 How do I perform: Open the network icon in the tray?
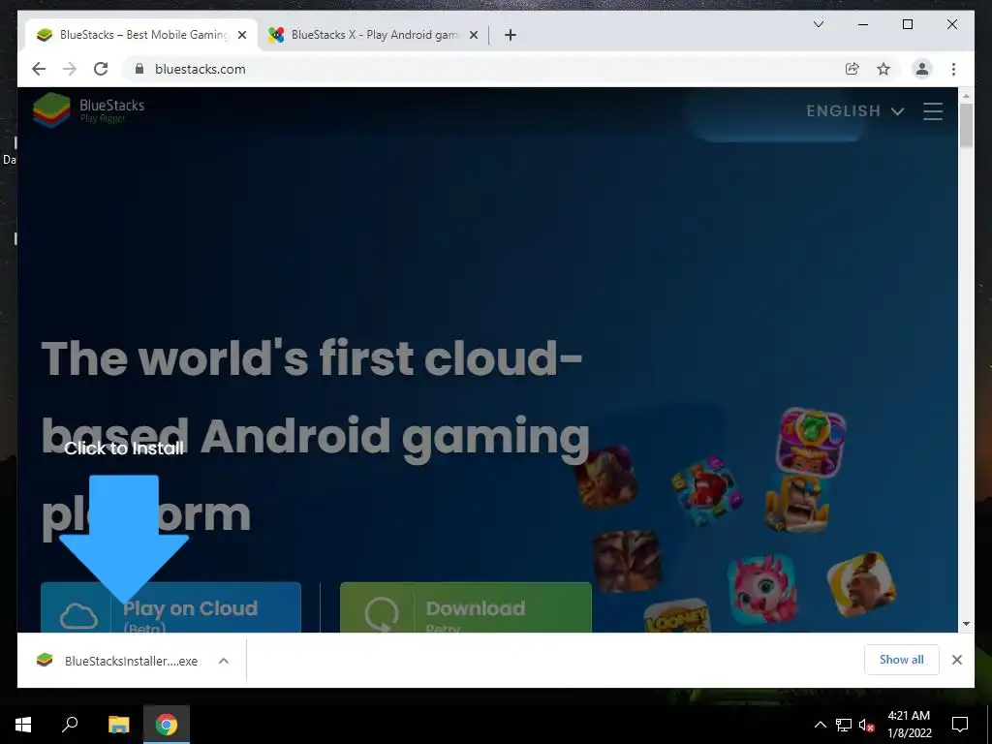(x=844, y=725)
